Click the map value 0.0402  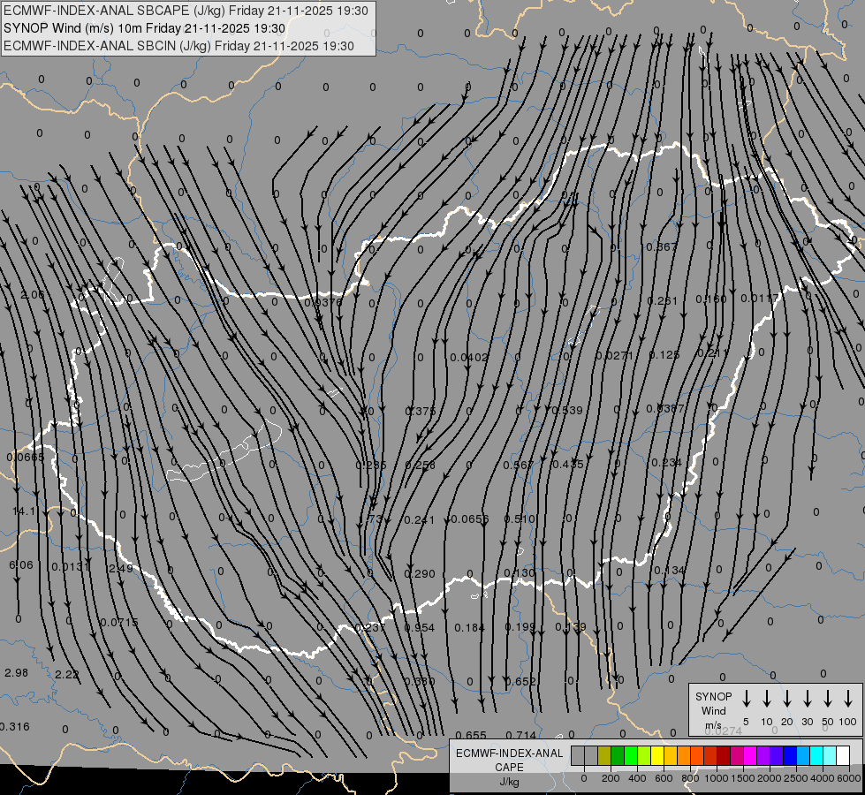[x=469, y=358]
